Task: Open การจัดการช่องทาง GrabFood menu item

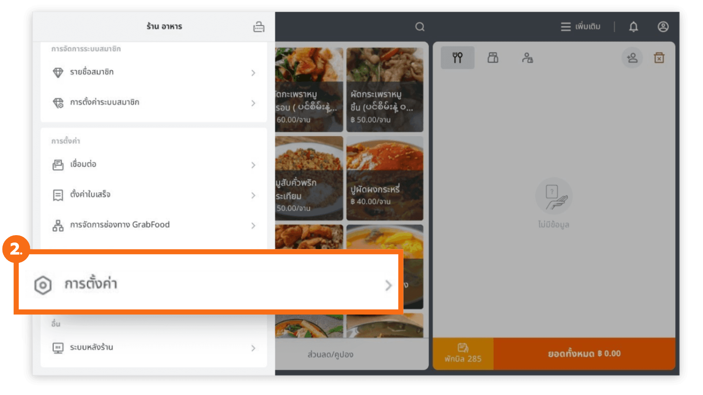Action: [x=120, y=225]
